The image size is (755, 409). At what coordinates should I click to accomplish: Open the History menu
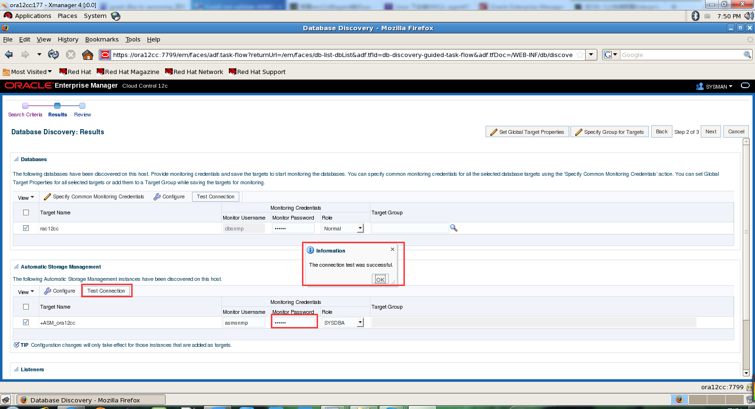pos(68,40)
